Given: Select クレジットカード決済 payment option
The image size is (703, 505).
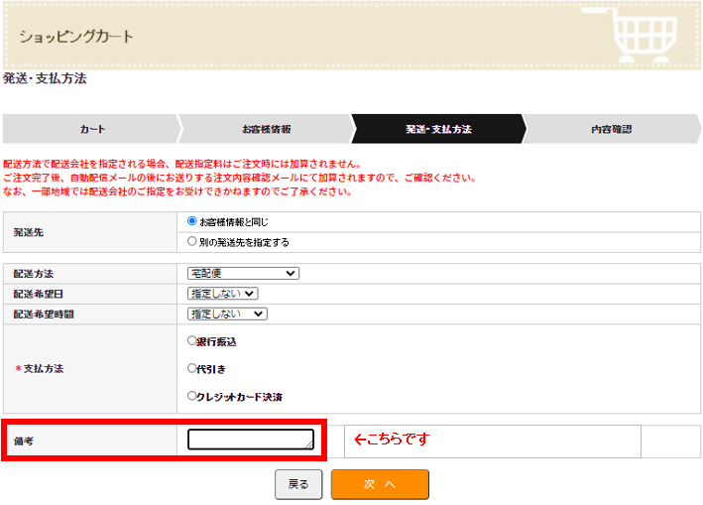Looking at the screenshot, I should (192, 396).
